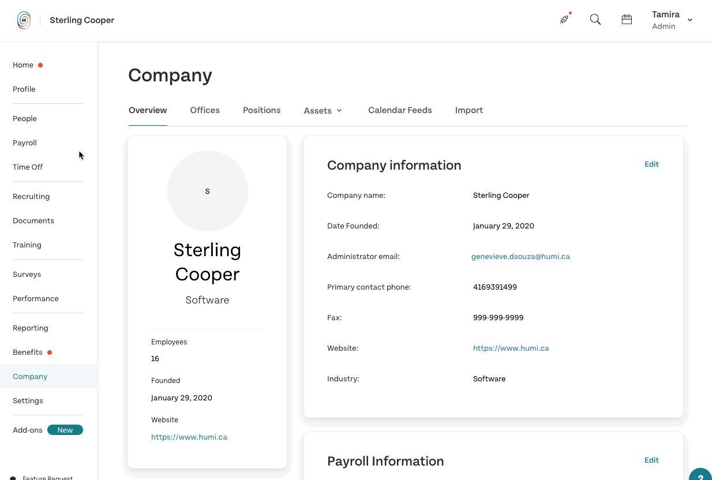Click the company avatar circle with S
Image resolution: width=712 pixels, height=480 pixels.
coord(208,191)
